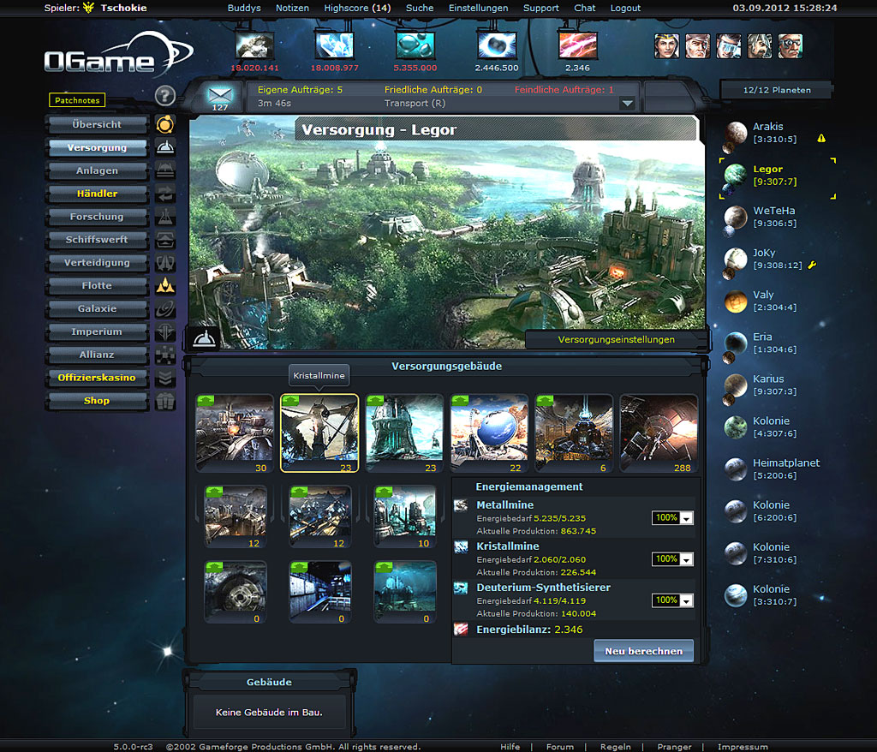The width and height of the screenshot is (877, 752).
Task: Switch to Heimatplanet [5:200:6]
Action: (x=786, y=469)
